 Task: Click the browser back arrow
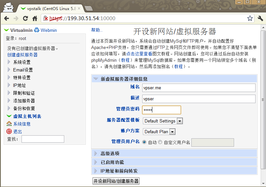point(7,18)
